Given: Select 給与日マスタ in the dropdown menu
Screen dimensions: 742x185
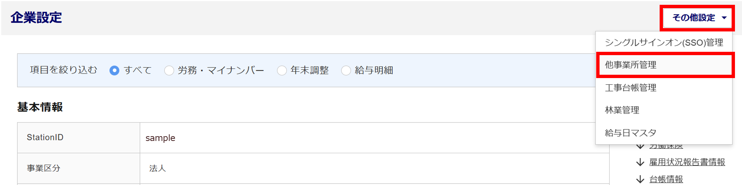Looking at the screenshot, I should coord(631,133).
